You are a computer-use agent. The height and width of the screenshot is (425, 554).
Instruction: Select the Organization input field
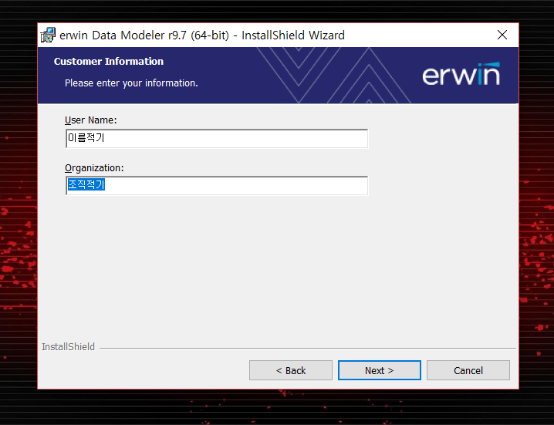[217, 185]
